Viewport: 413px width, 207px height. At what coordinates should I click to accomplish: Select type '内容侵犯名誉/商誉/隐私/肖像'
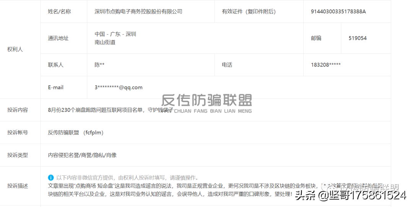click(82, 155)
